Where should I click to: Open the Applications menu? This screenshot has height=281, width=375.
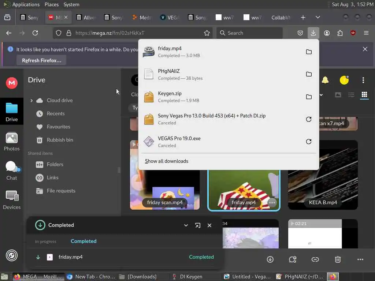pyautogui.click(x=26, y=4)
